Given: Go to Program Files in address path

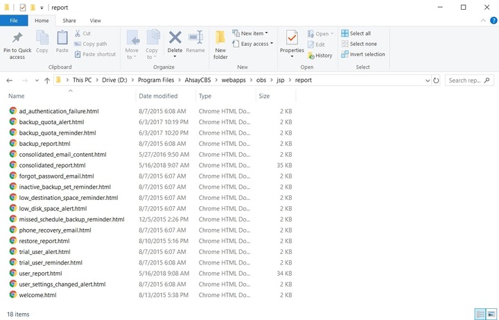Looking at the screenshot, I should [156, 80].
